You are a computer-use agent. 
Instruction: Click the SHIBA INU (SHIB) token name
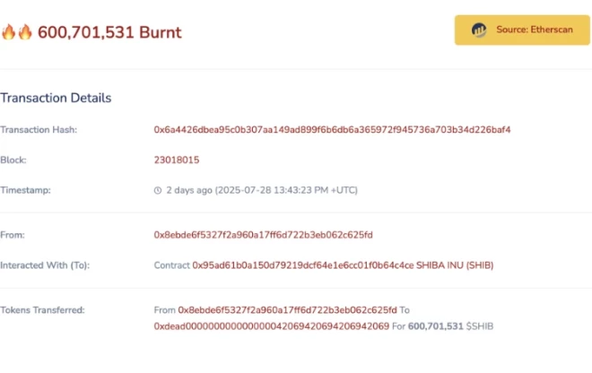[x=455, y=265]
